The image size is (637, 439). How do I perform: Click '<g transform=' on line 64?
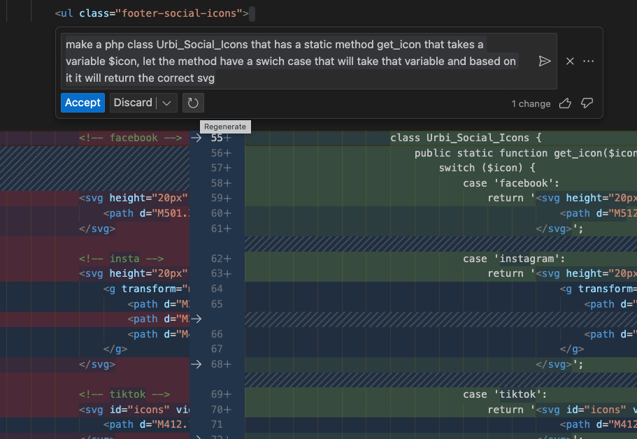coord(598,289)
